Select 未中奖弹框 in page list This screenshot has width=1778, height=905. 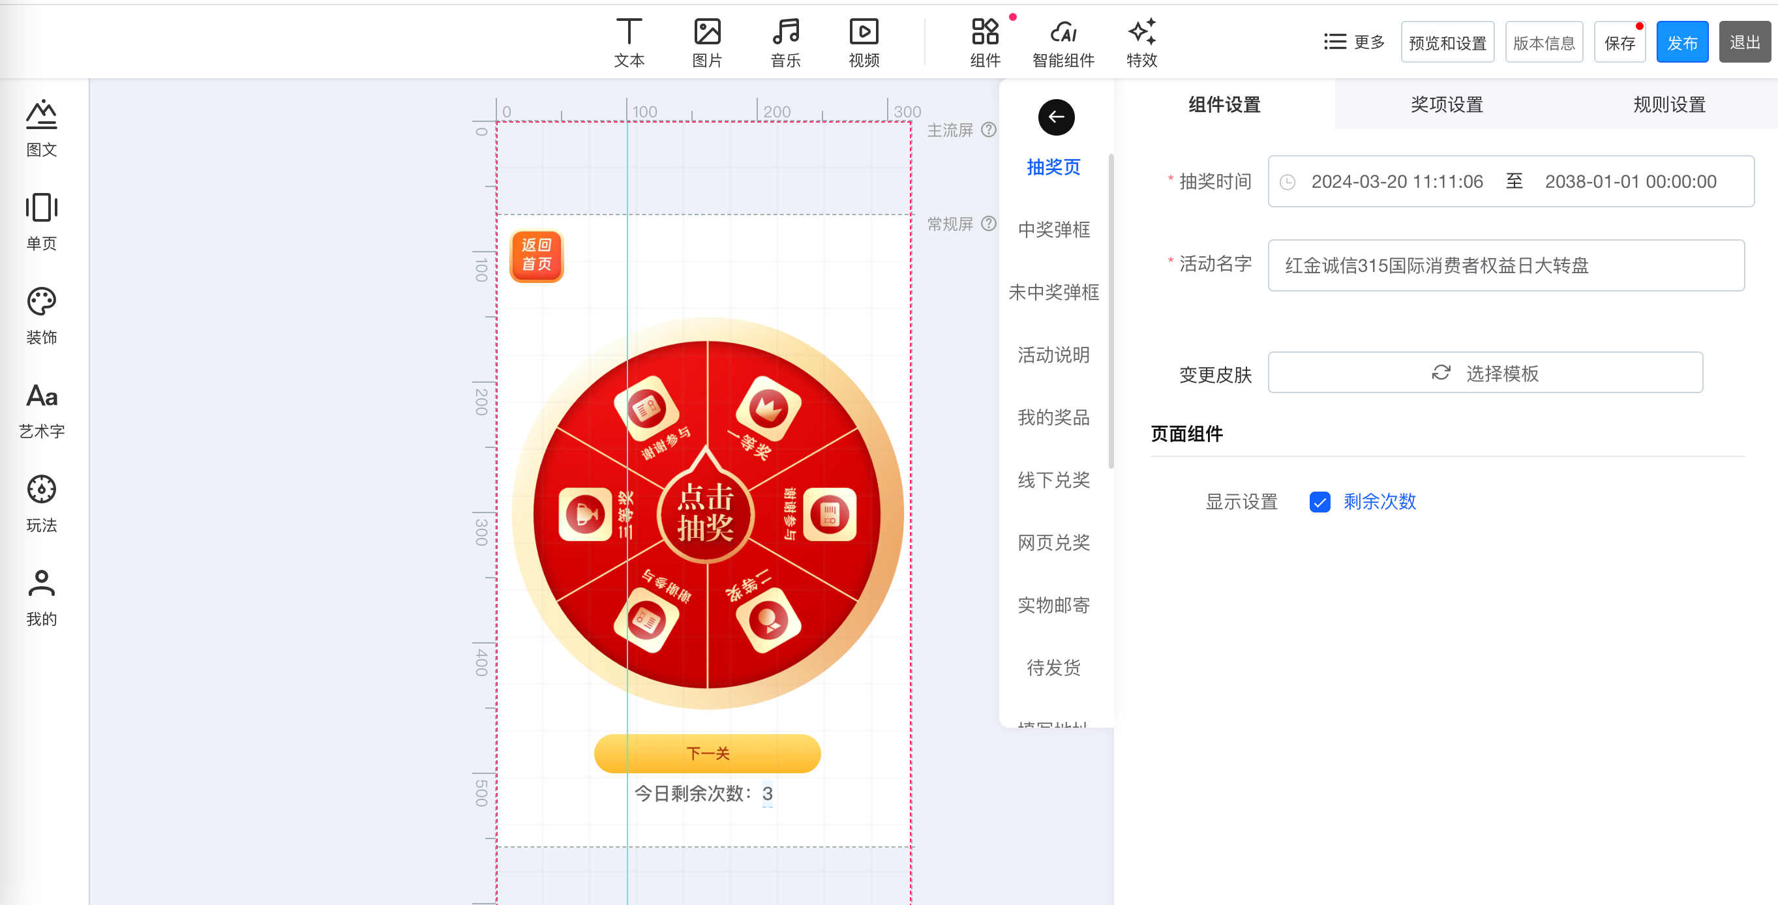coord(1053,293)
